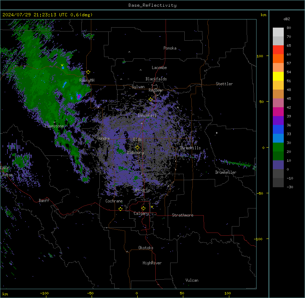
Task: Click the yellow diamond marker beside RockyMH
Action: [x=88, y=72]
